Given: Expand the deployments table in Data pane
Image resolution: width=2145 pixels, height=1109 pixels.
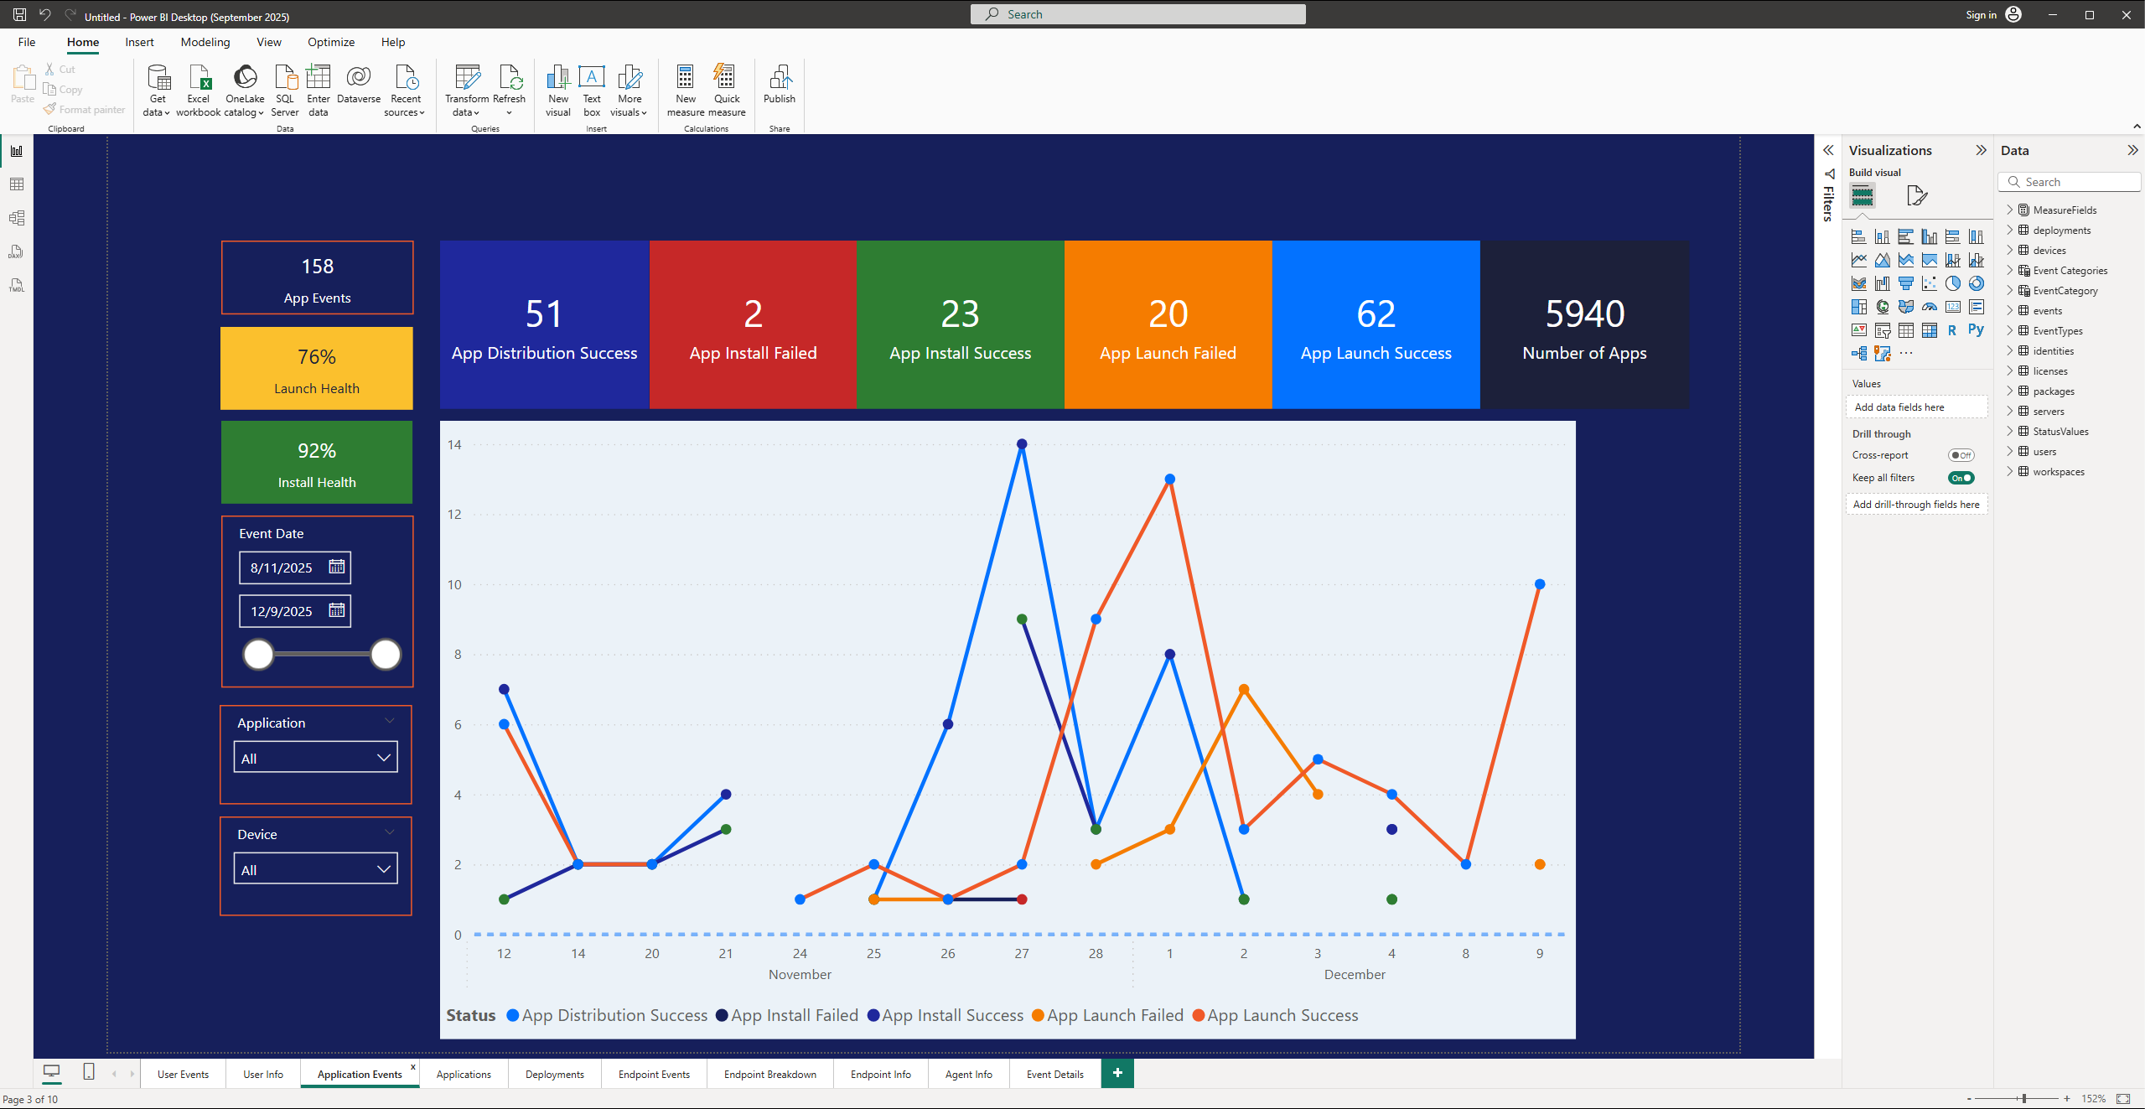Looking at the screenshot, I should coord(2010,230).
